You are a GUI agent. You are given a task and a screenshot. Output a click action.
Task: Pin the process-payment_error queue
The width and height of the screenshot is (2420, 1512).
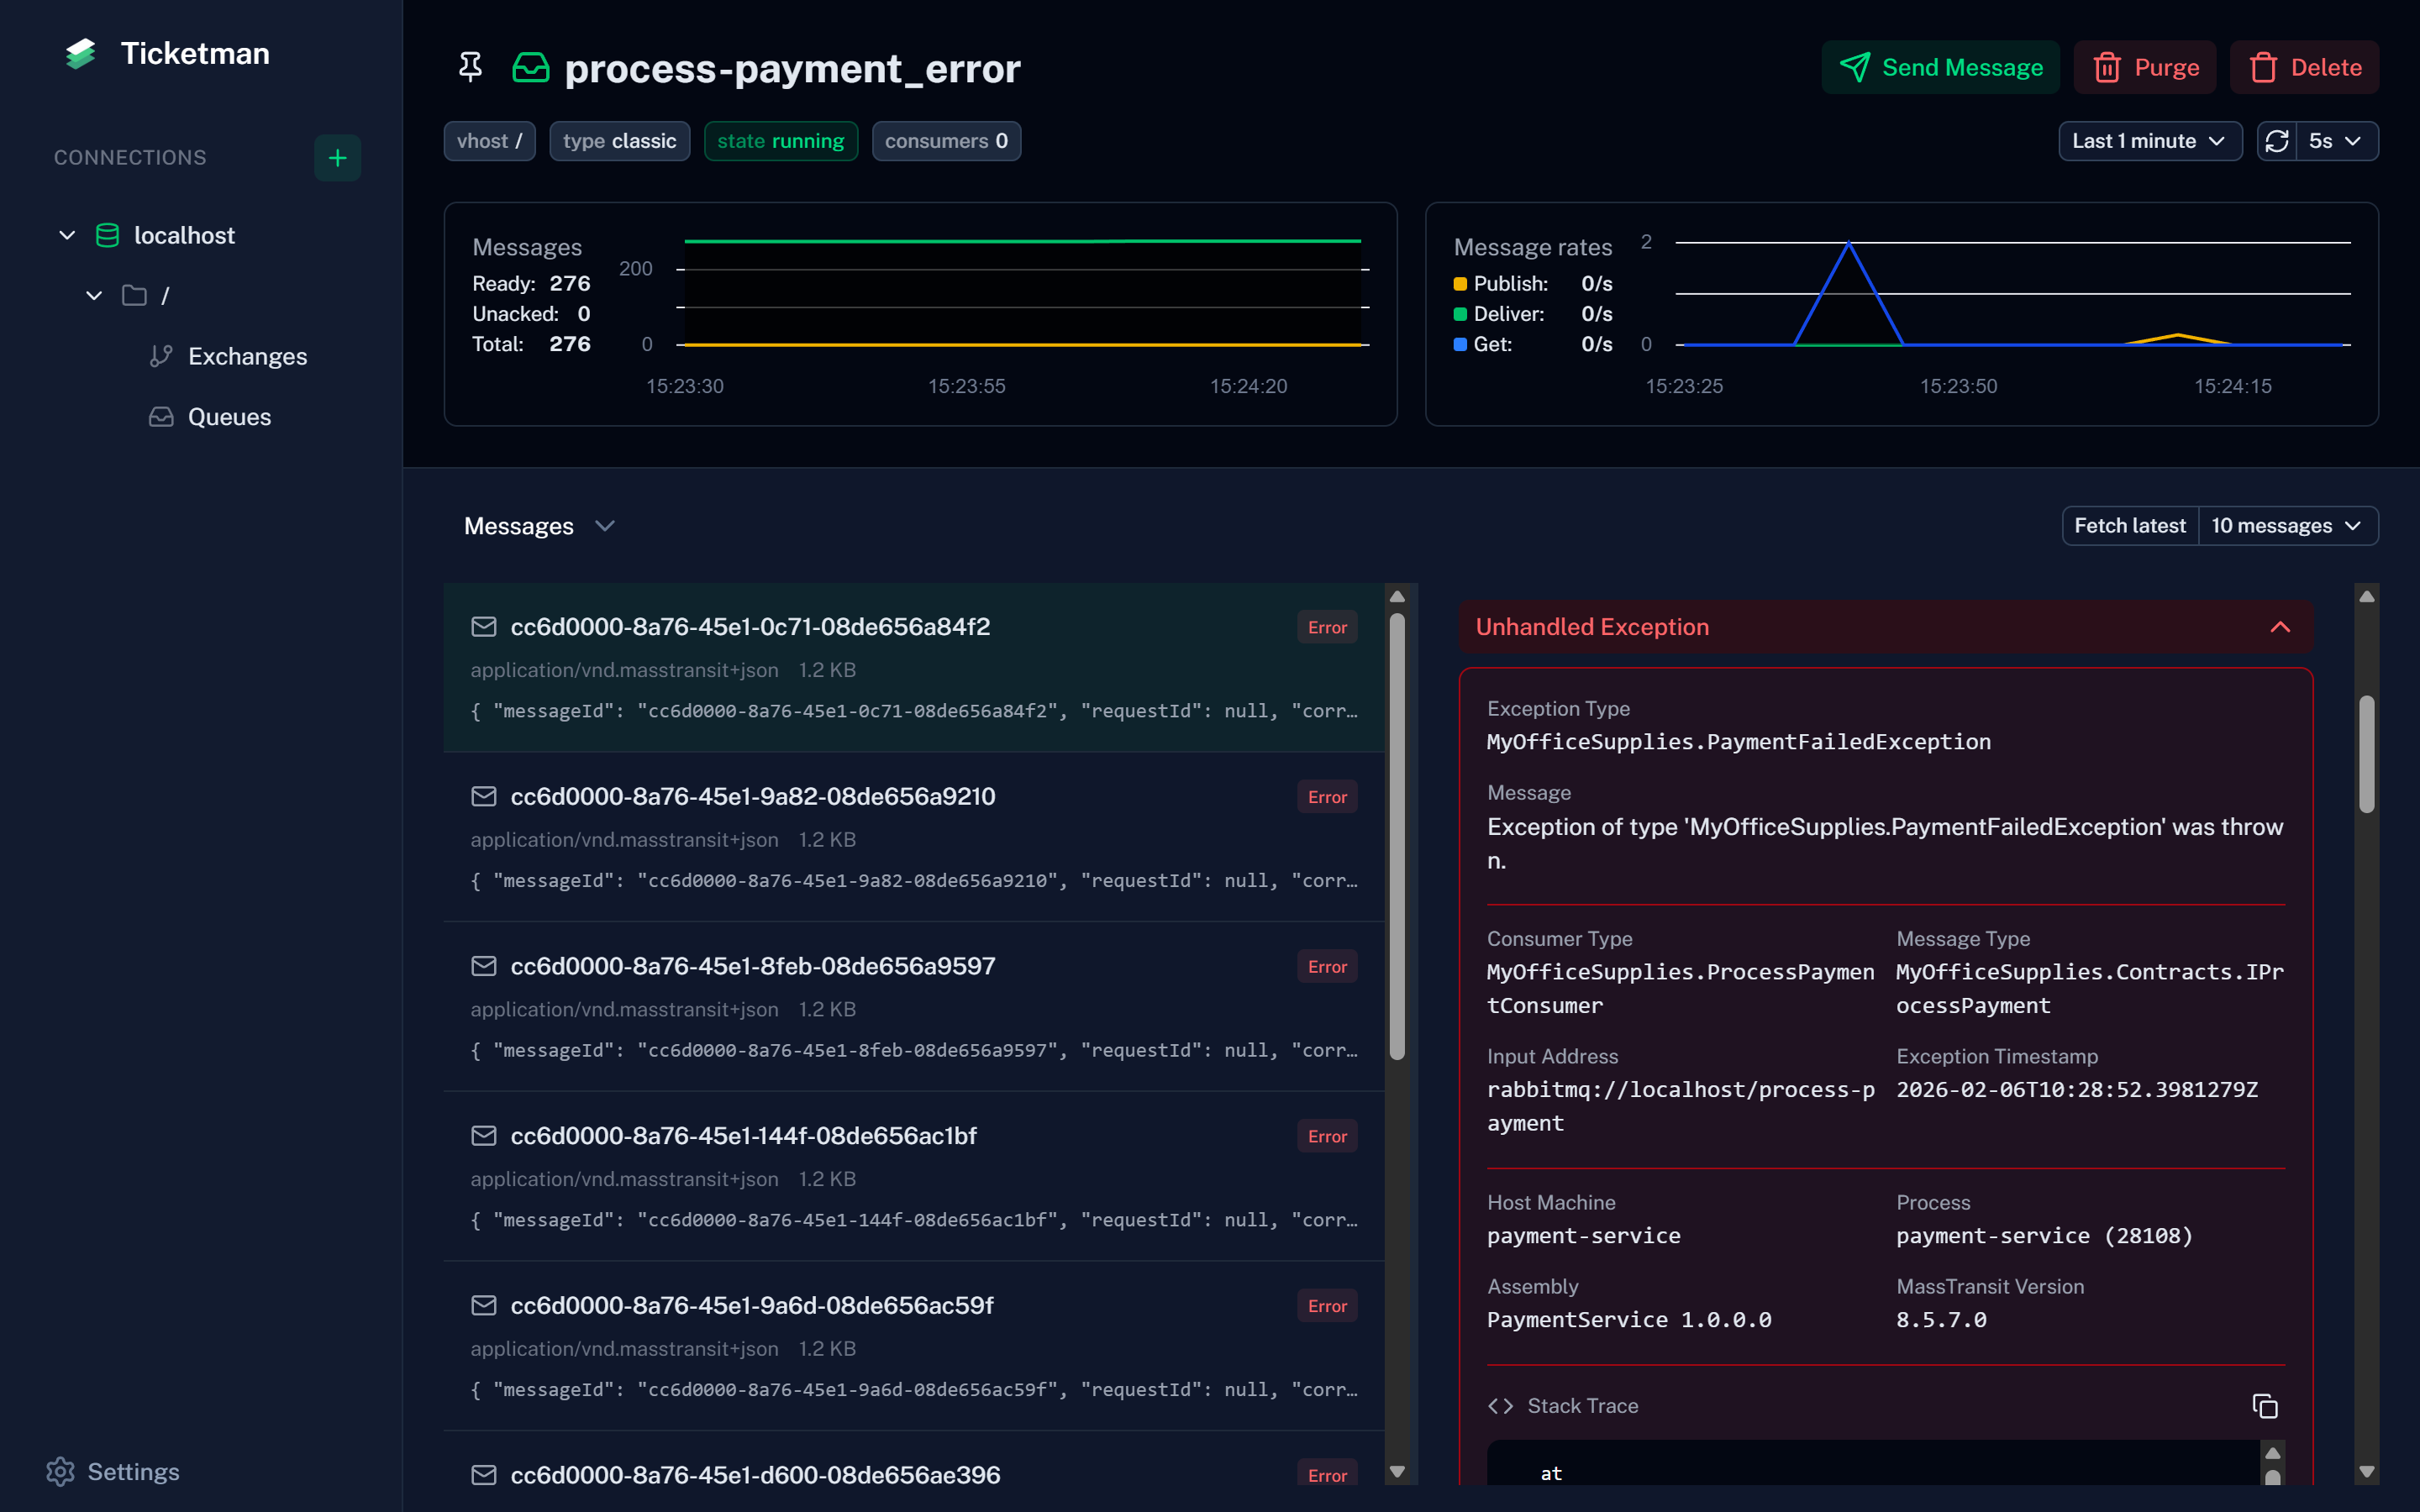[x=470, y=68]
